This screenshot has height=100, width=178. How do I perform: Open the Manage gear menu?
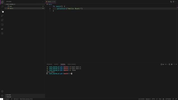[x=2, y=96]
